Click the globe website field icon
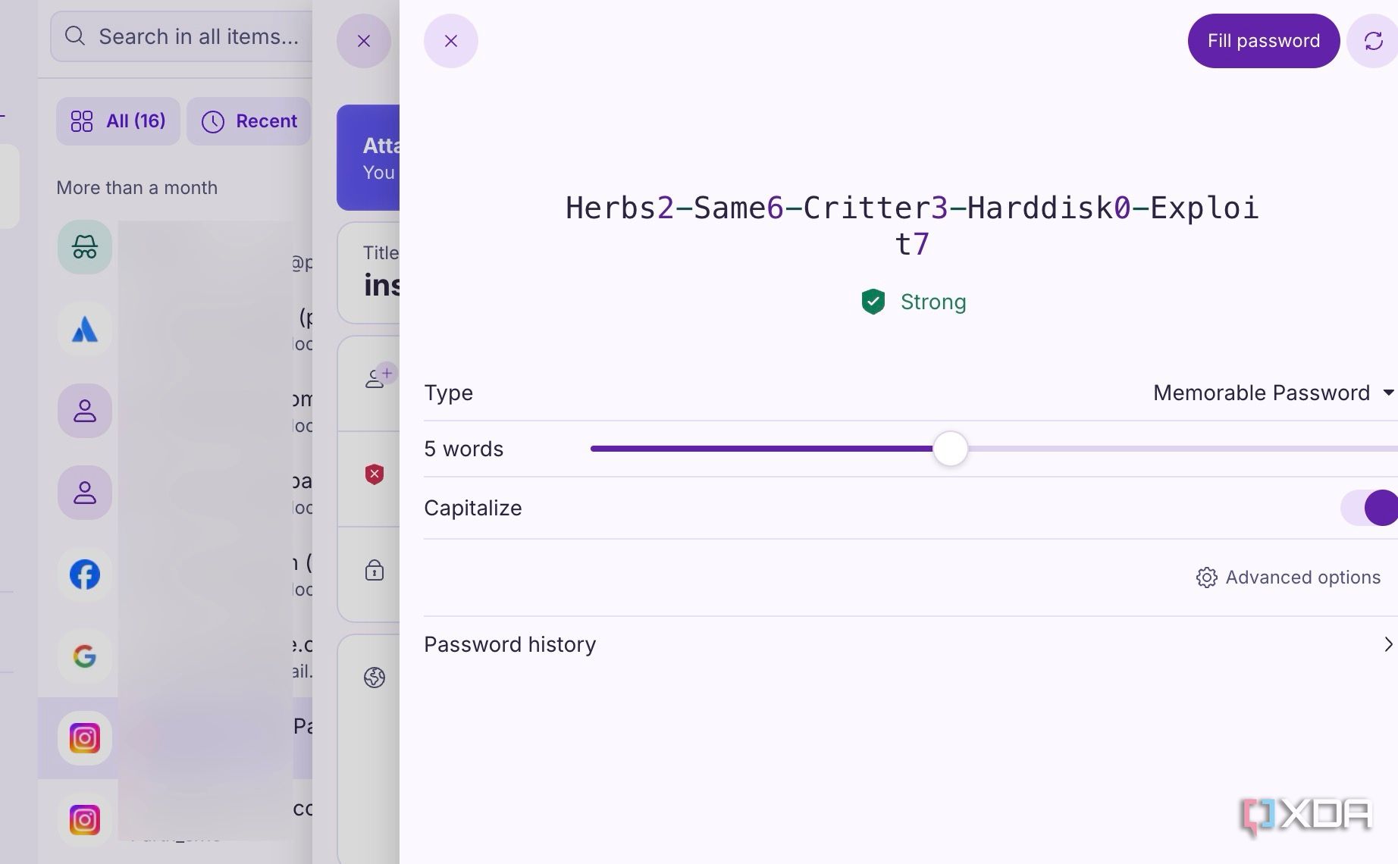This screenshot has width=1398, height=864. (375, 678)
